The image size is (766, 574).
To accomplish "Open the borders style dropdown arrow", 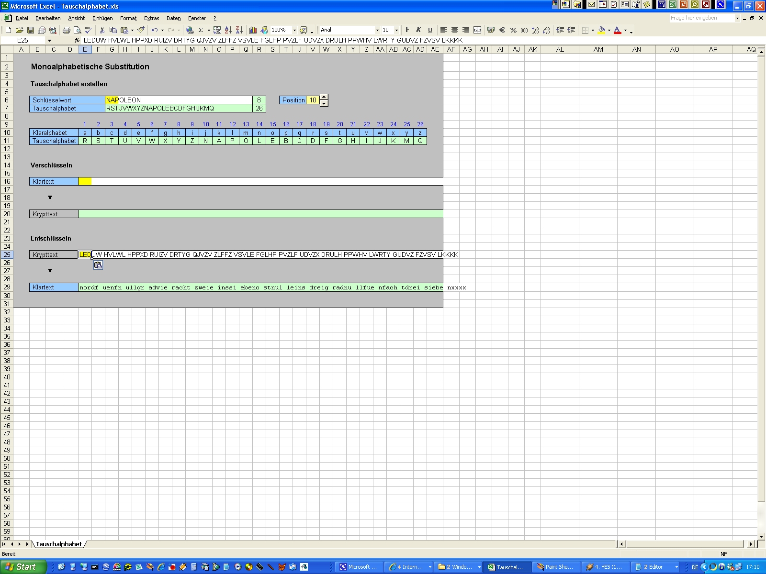I will click(x=593, y=30).
